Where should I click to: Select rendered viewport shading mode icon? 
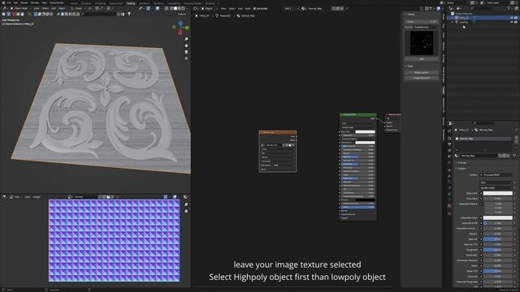(184, 8)
